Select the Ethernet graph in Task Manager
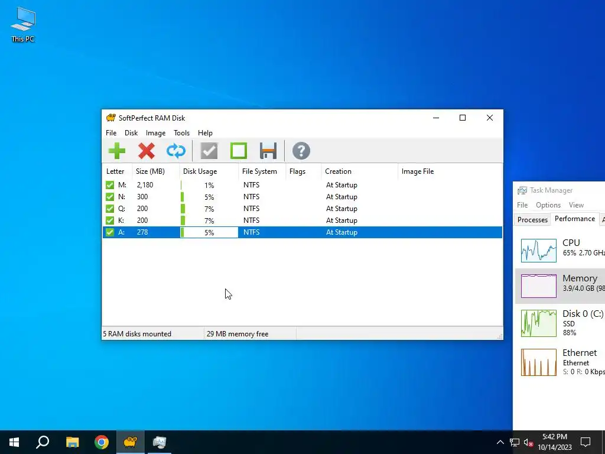 click(539, 362)
